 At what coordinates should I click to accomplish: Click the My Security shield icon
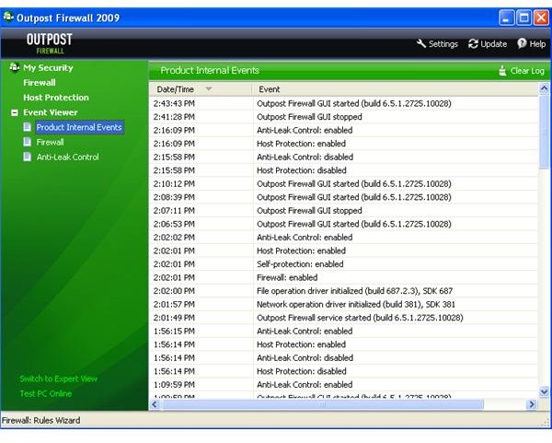pyautogui.click(x=14, y=67)
